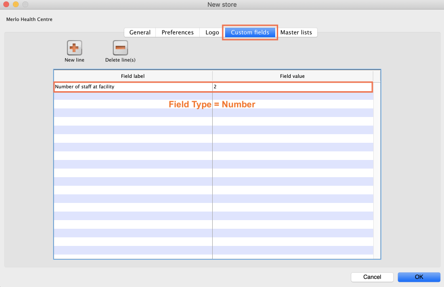Click the 'New store' window title
Screen dimensions: 444x287
tap(222, 5)
